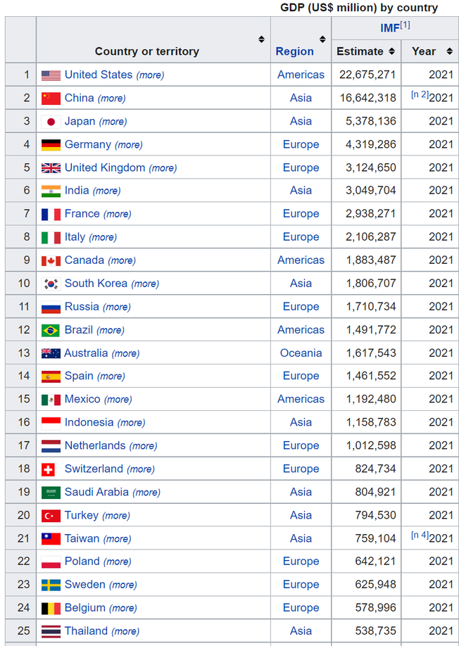
Task: Open the Poland country link
Action: point(82,561)
